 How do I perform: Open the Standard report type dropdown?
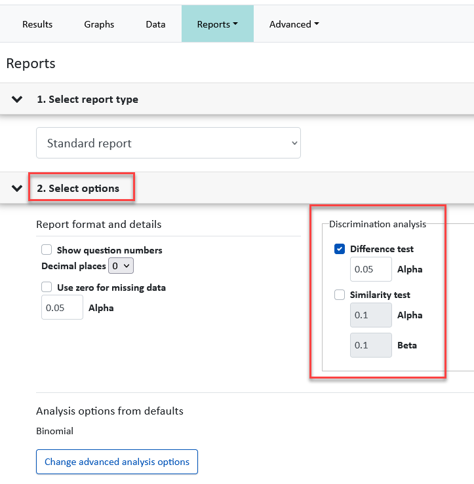(168, 143)
